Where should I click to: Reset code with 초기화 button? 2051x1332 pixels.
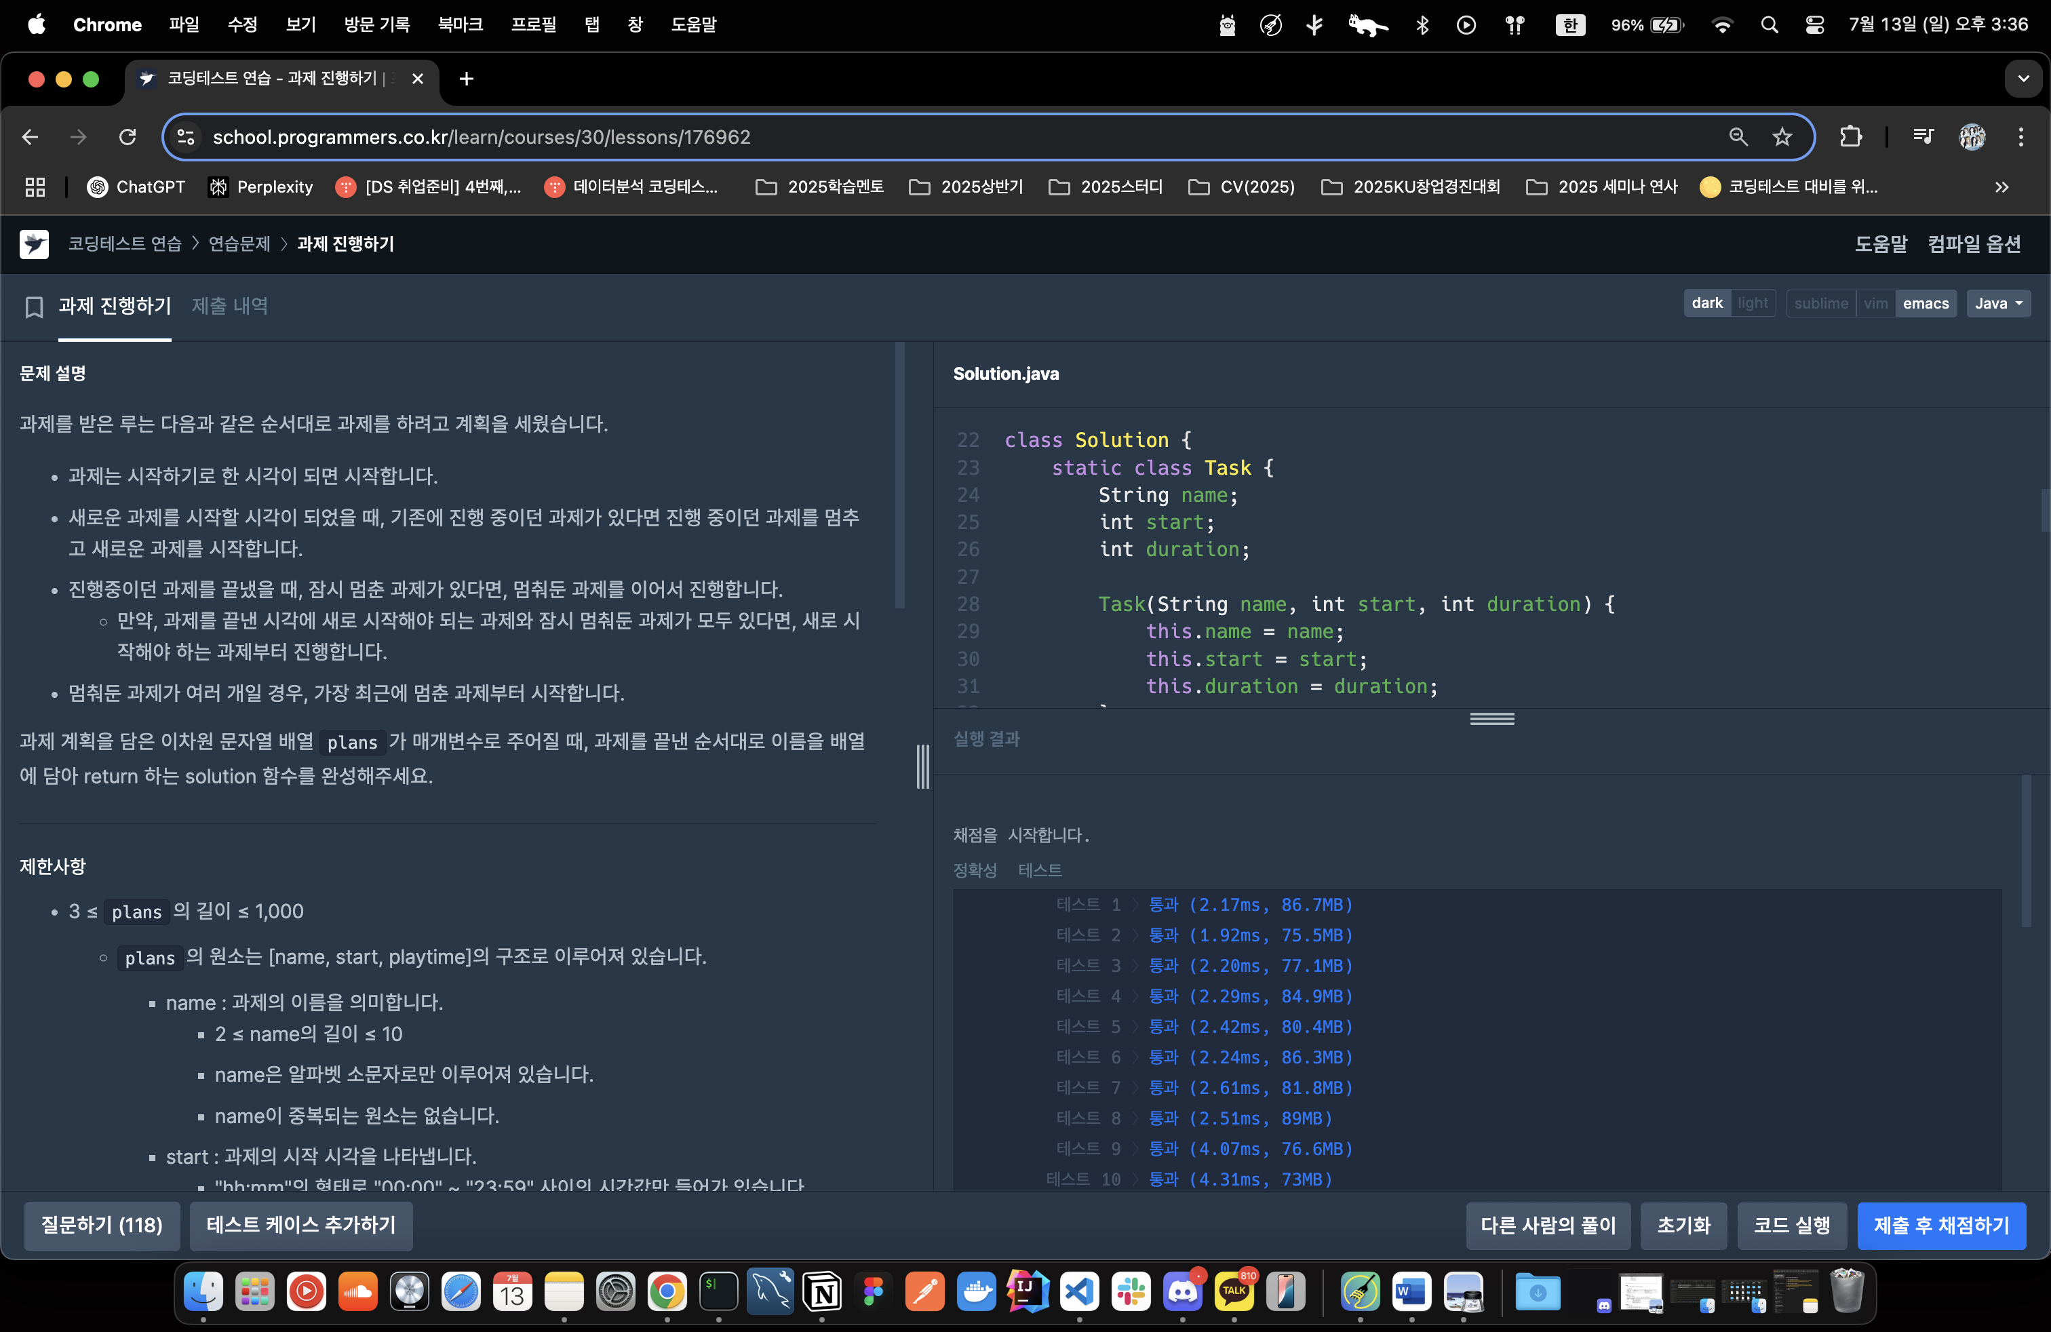tap(1683, 1225)
